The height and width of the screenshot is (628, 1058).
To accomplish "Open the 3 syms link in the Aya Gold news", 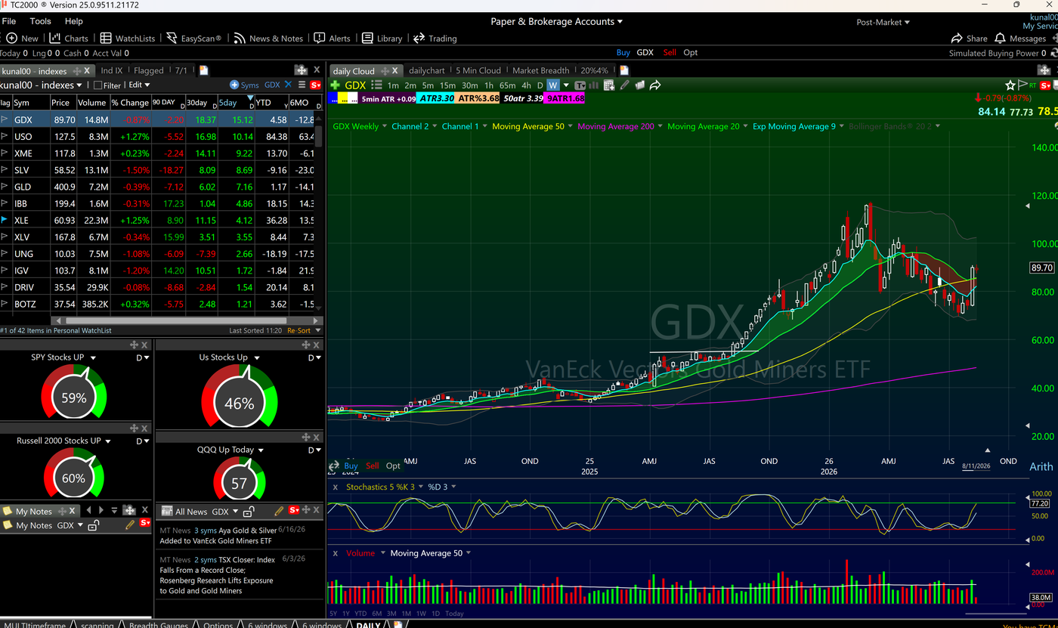I will click(205, 531).
